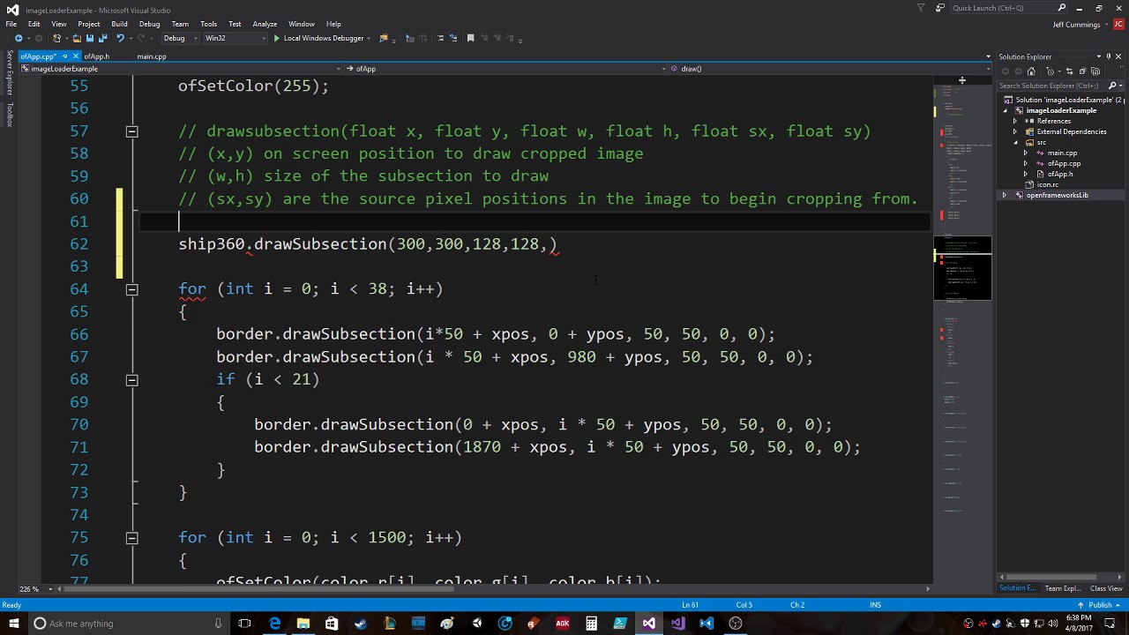Click Collapse All icon in Solution Explorer

pyautogui.click(x=1082, y=71)
